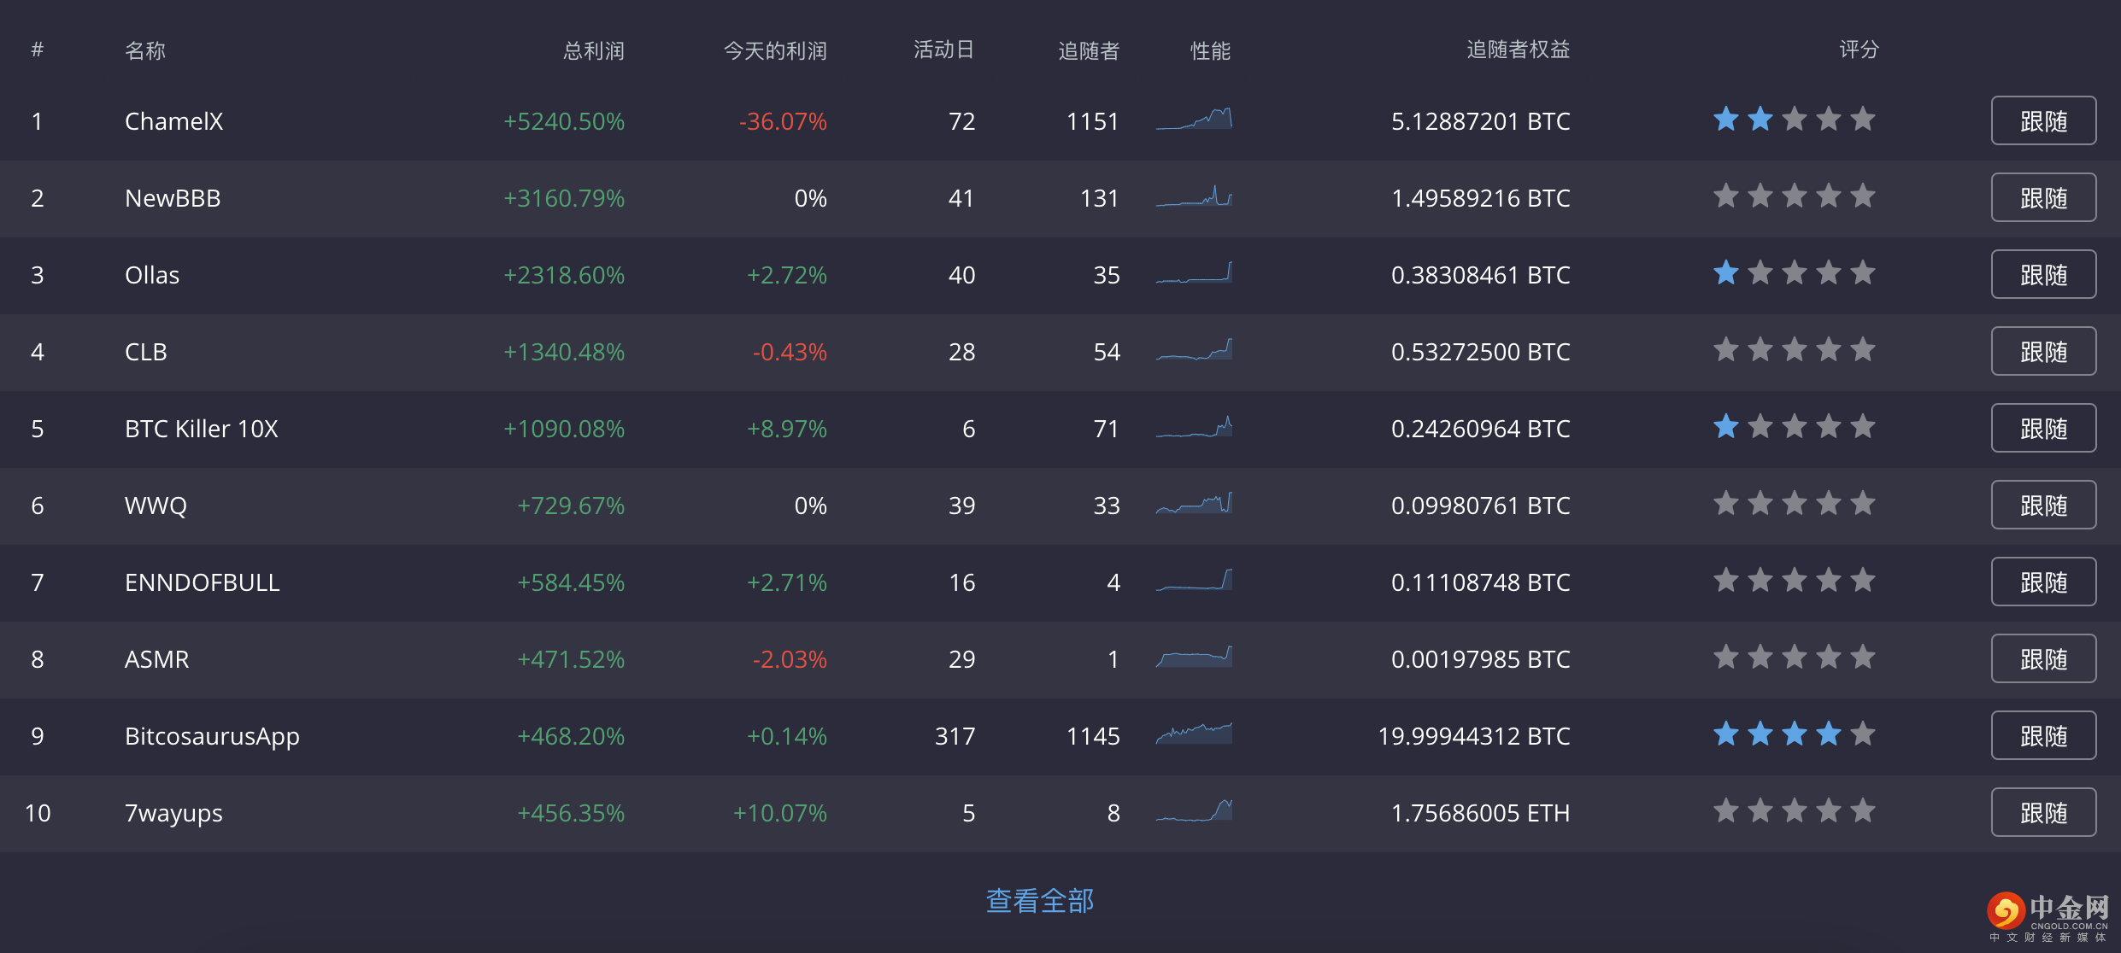The image size is (2121, 953).
Task: Sort by 总利润 column header
Action: [x=593, y=50]
